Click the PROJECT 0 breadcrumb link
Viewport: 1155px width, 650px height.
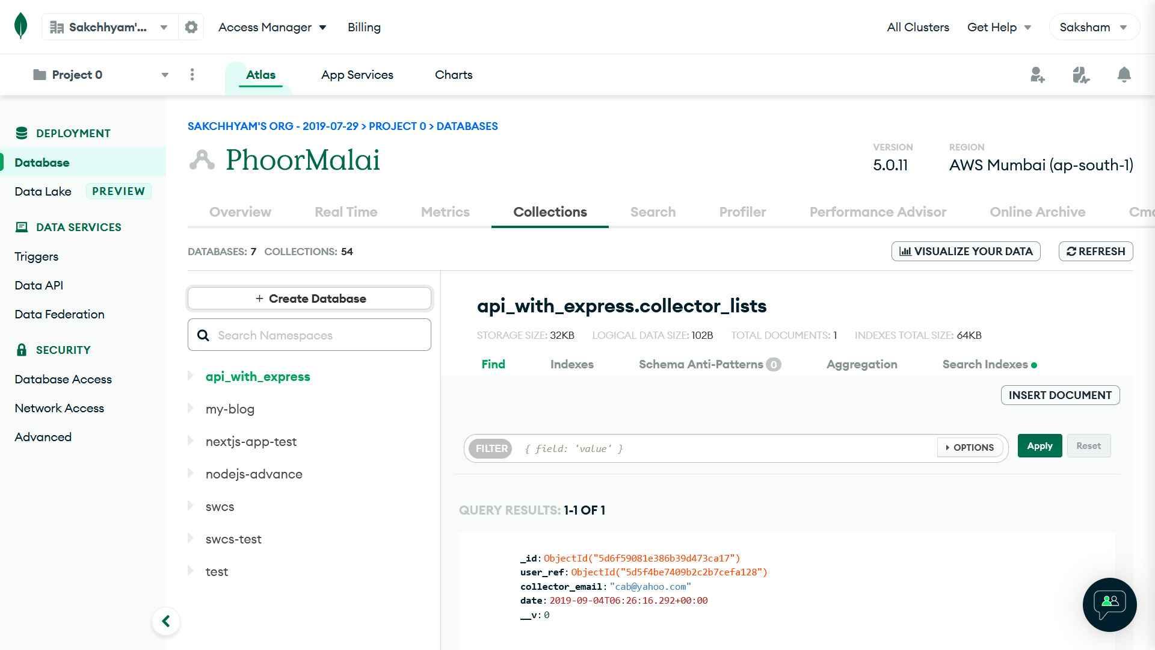(x=397, y=126)
